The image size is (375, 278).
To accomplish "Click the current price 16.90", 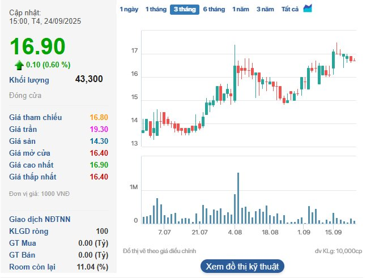I will [37, 46].
